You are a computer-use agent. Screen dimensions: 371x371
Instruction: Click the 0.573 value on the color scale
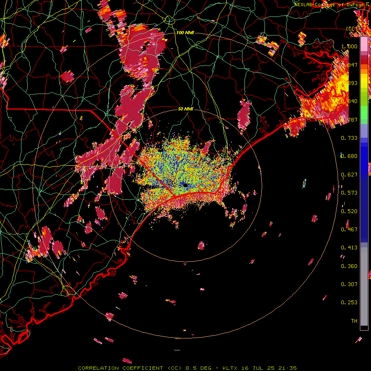(349, 193)
